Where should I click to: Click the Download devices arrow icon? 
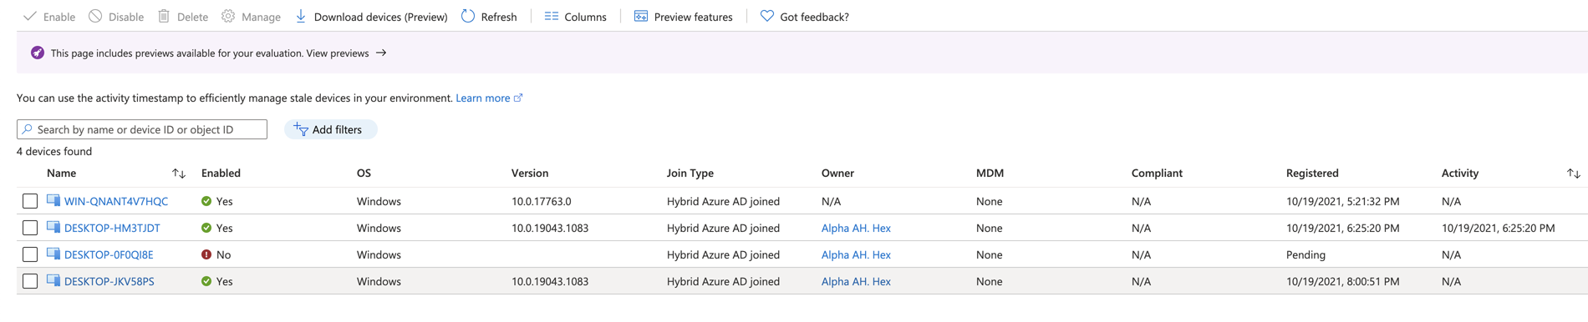point(301,16)
